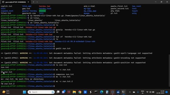The height and width of the screenshot is (95, 170).
Task: Open Bing chat icon in search box
Action: pyautogui.click(x=53, y=92)
